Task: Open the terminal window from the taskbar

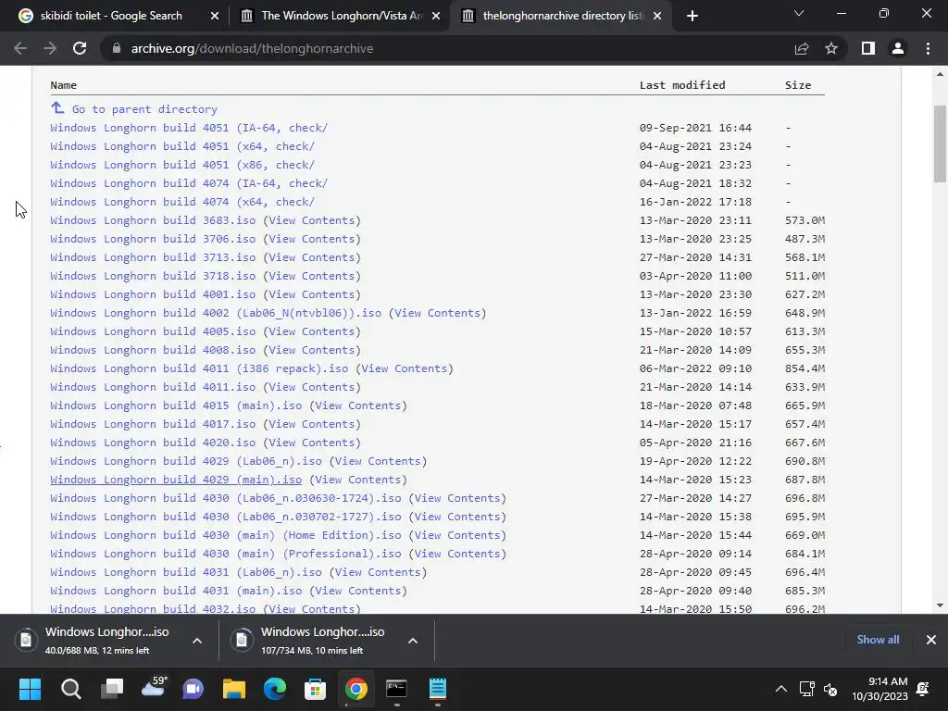Action: click(396, 689)
